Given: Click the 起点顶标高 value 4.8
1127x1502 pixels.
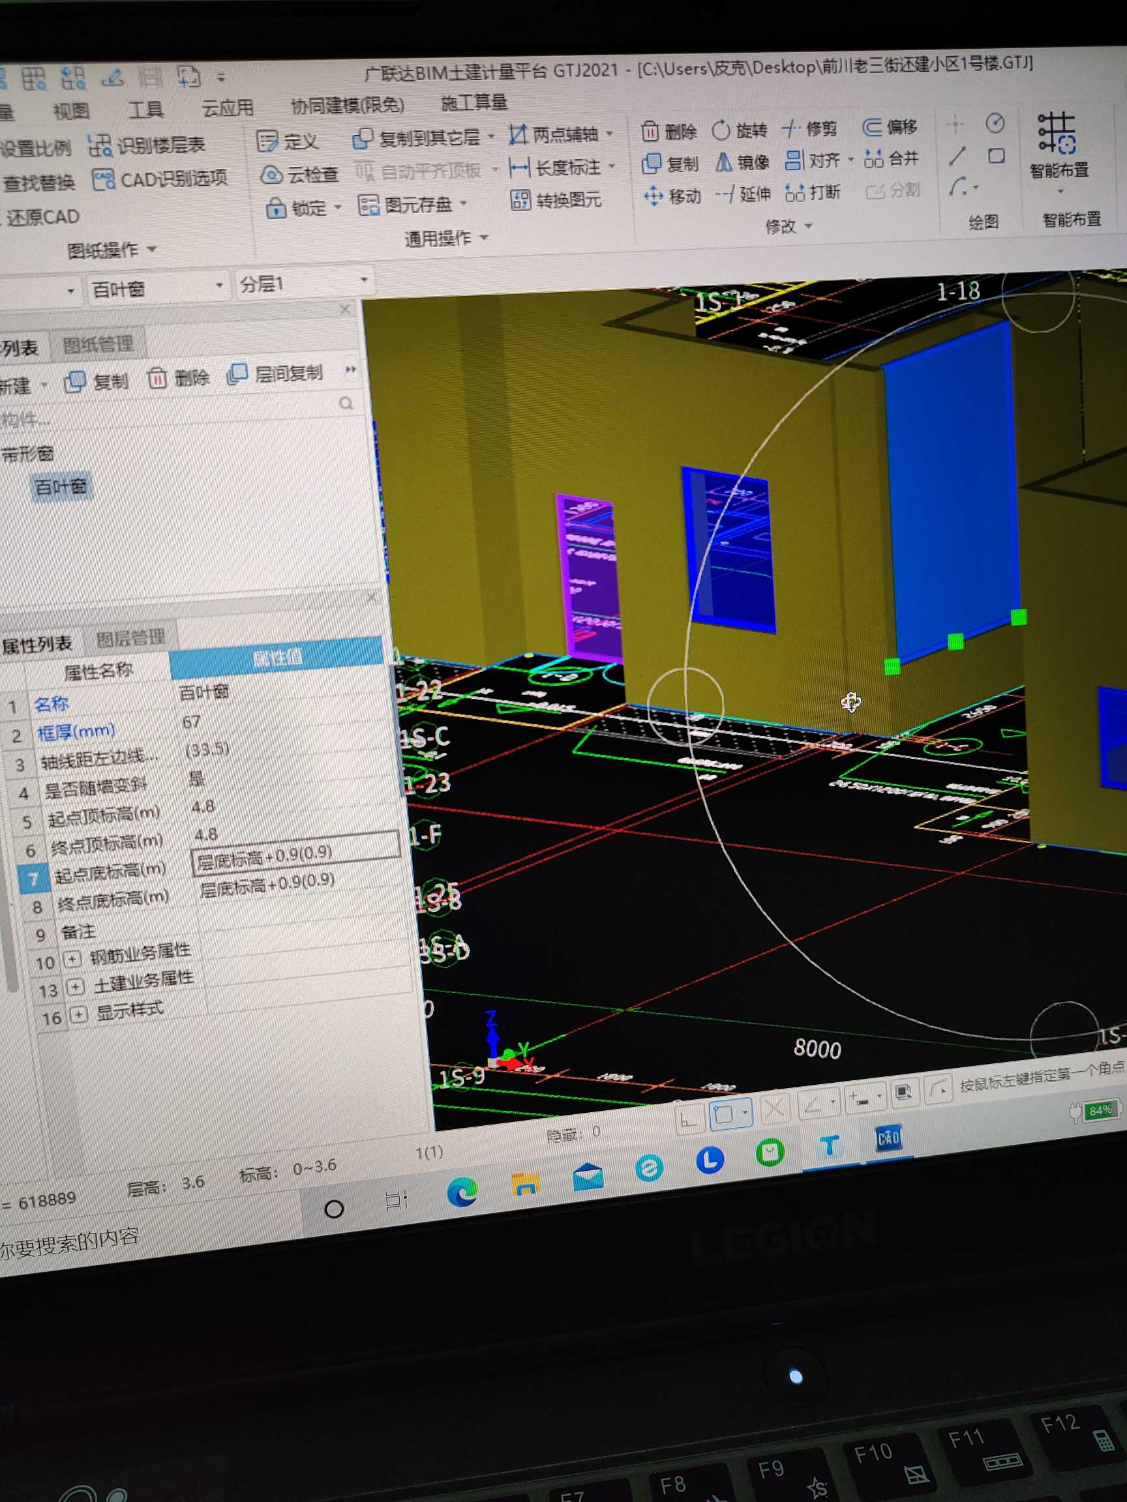Looking at the screenshot, I should [x=202, y=806].
